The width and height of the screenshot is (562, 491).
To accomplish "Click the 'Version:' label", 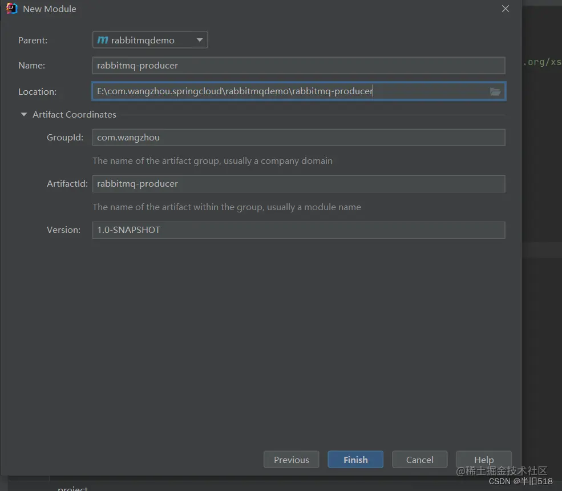I will (x=63, y=230).
